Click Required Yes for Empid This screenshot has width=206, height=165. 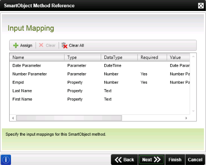coord(144,82)
